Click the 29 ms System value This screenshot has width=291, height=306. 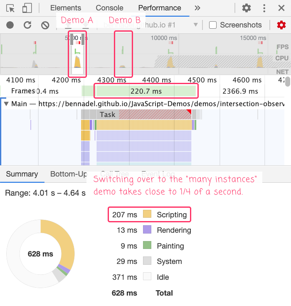coord(127,261)
